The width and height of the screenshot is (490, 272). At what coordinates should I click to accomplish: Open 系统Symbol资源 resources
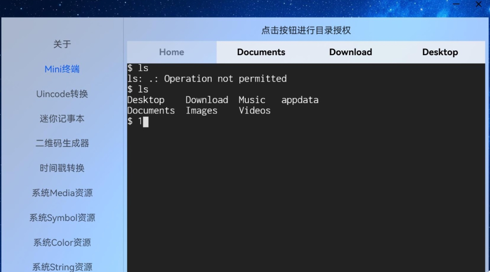[62, 218]
